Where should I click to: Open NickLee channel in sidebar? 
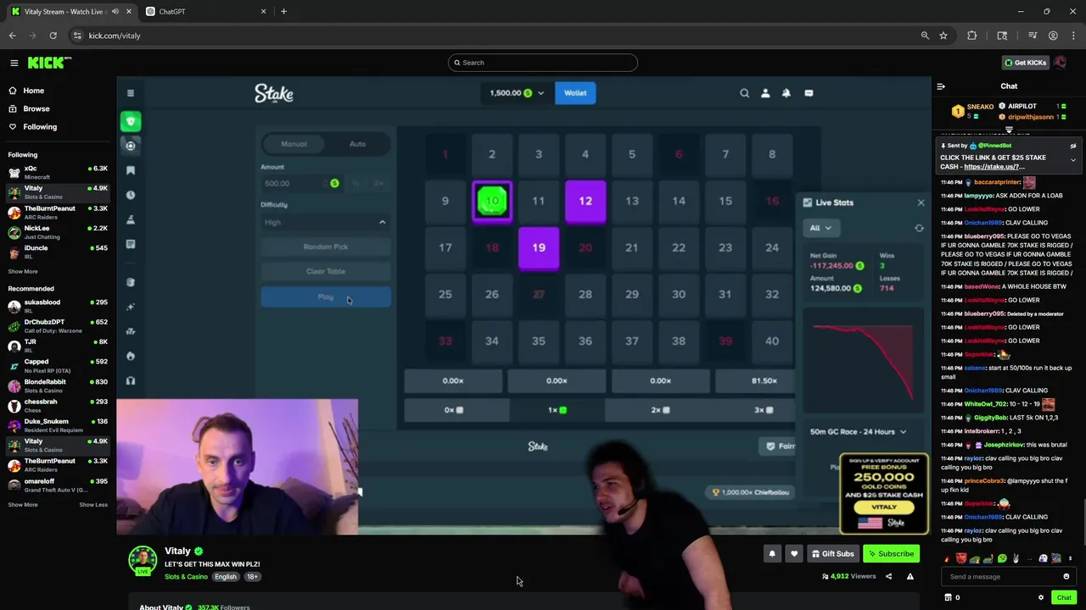pos(58,231)
